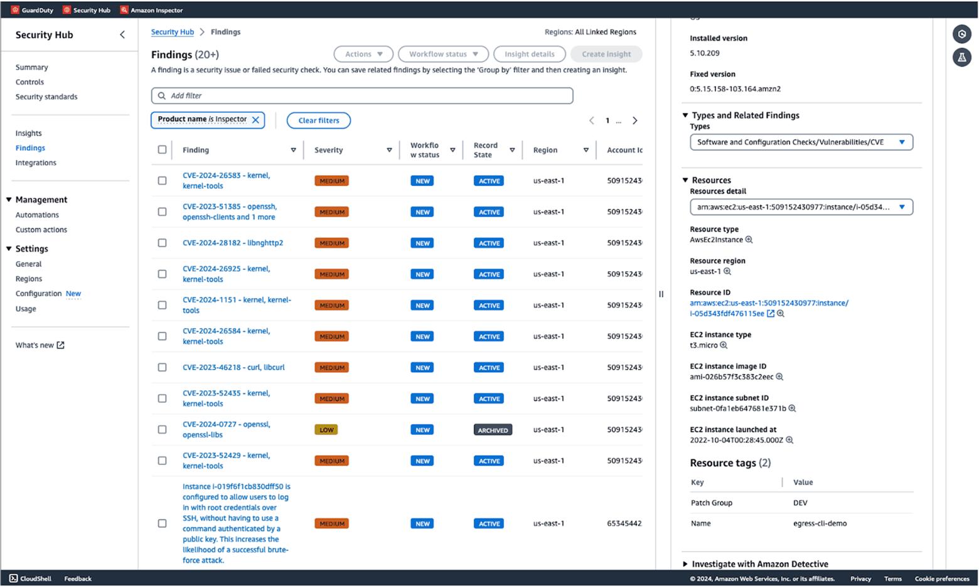Open Resource ID external link icon
Screen dimensions: 979x588
tap(771, 314)
